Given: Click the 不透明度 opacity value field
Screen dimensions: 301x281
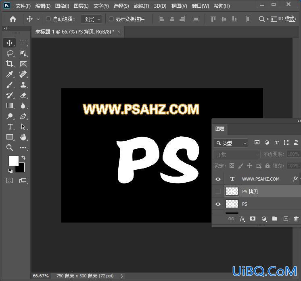Looking at the screenshot, I should coord(293,154).
